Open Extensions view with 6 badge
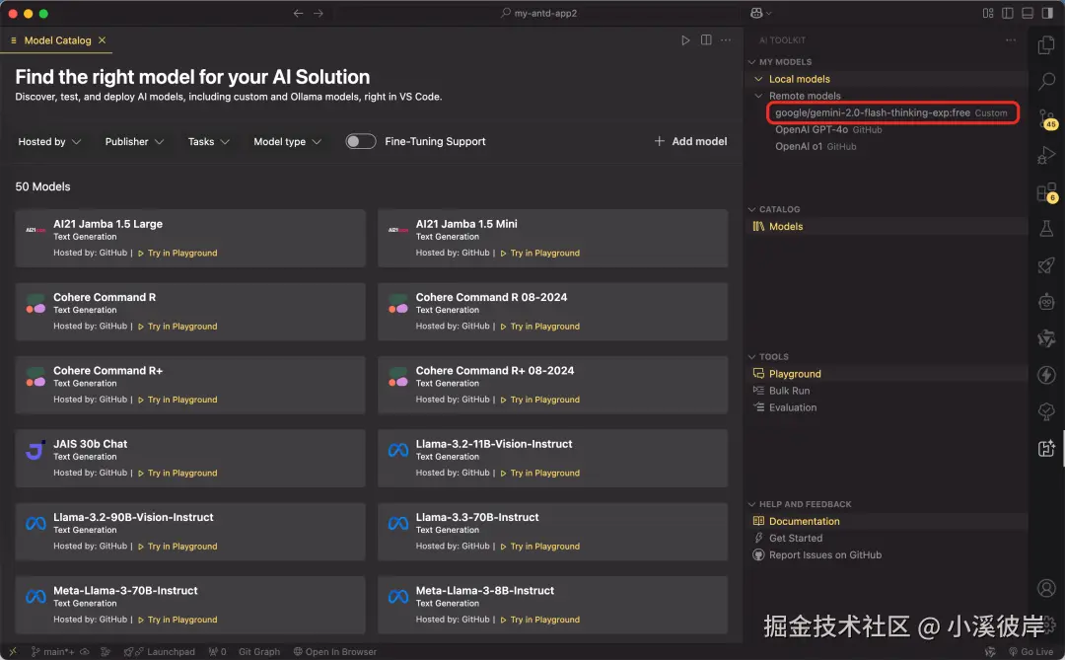 (1046, 193)
